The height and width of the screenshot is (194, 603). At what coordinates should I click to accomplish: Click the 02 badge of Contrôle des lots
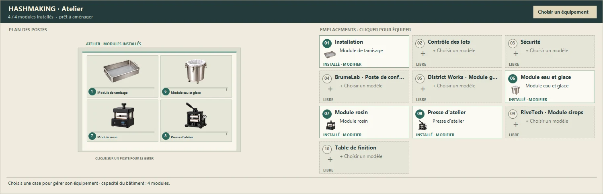point(420,43)
